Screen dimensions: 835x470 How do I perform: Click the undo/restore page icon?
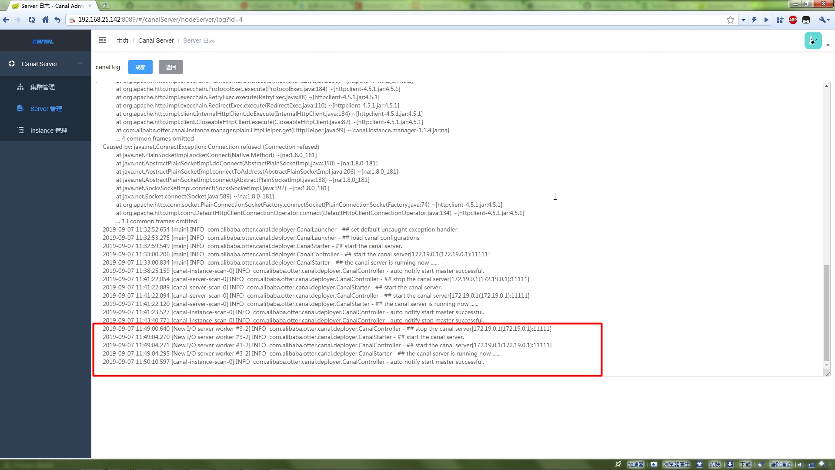click(x=57, y=20)
